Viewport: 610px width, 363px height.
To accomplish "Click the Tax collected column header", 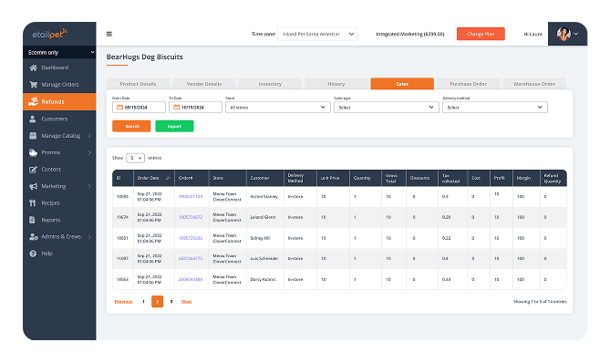I will point(452,178).
